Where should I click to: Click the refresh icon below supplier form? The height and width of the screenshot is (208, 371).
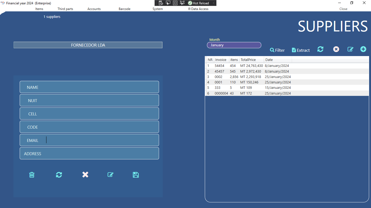point(59,175)
